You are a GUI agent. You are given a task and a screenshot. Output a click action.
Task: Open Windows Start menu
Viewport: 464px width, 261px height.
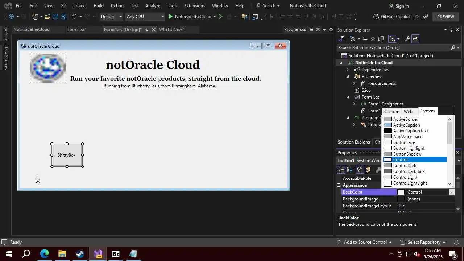[x=8, y=254]
